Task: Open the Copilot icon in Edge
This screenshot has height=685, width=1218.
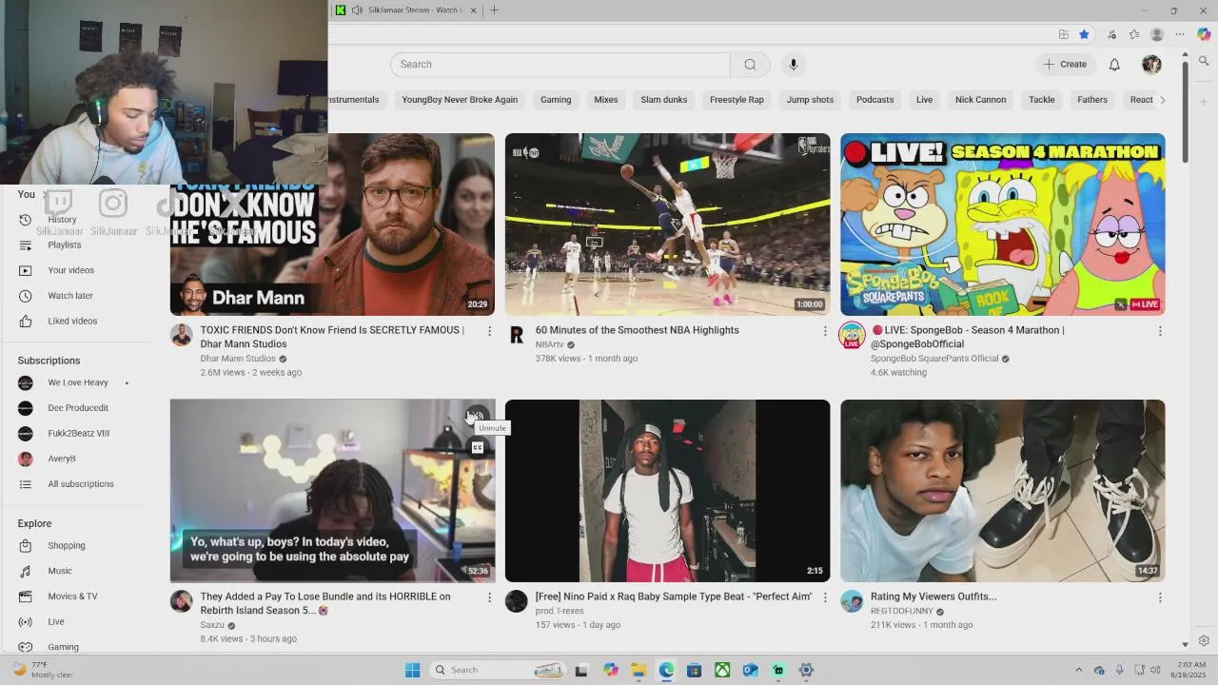Action: (x=1204, y=34)
